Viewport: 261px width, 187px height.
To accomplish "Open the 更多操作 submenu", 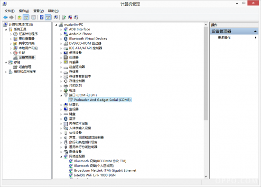I will click(x=234, y=38).
